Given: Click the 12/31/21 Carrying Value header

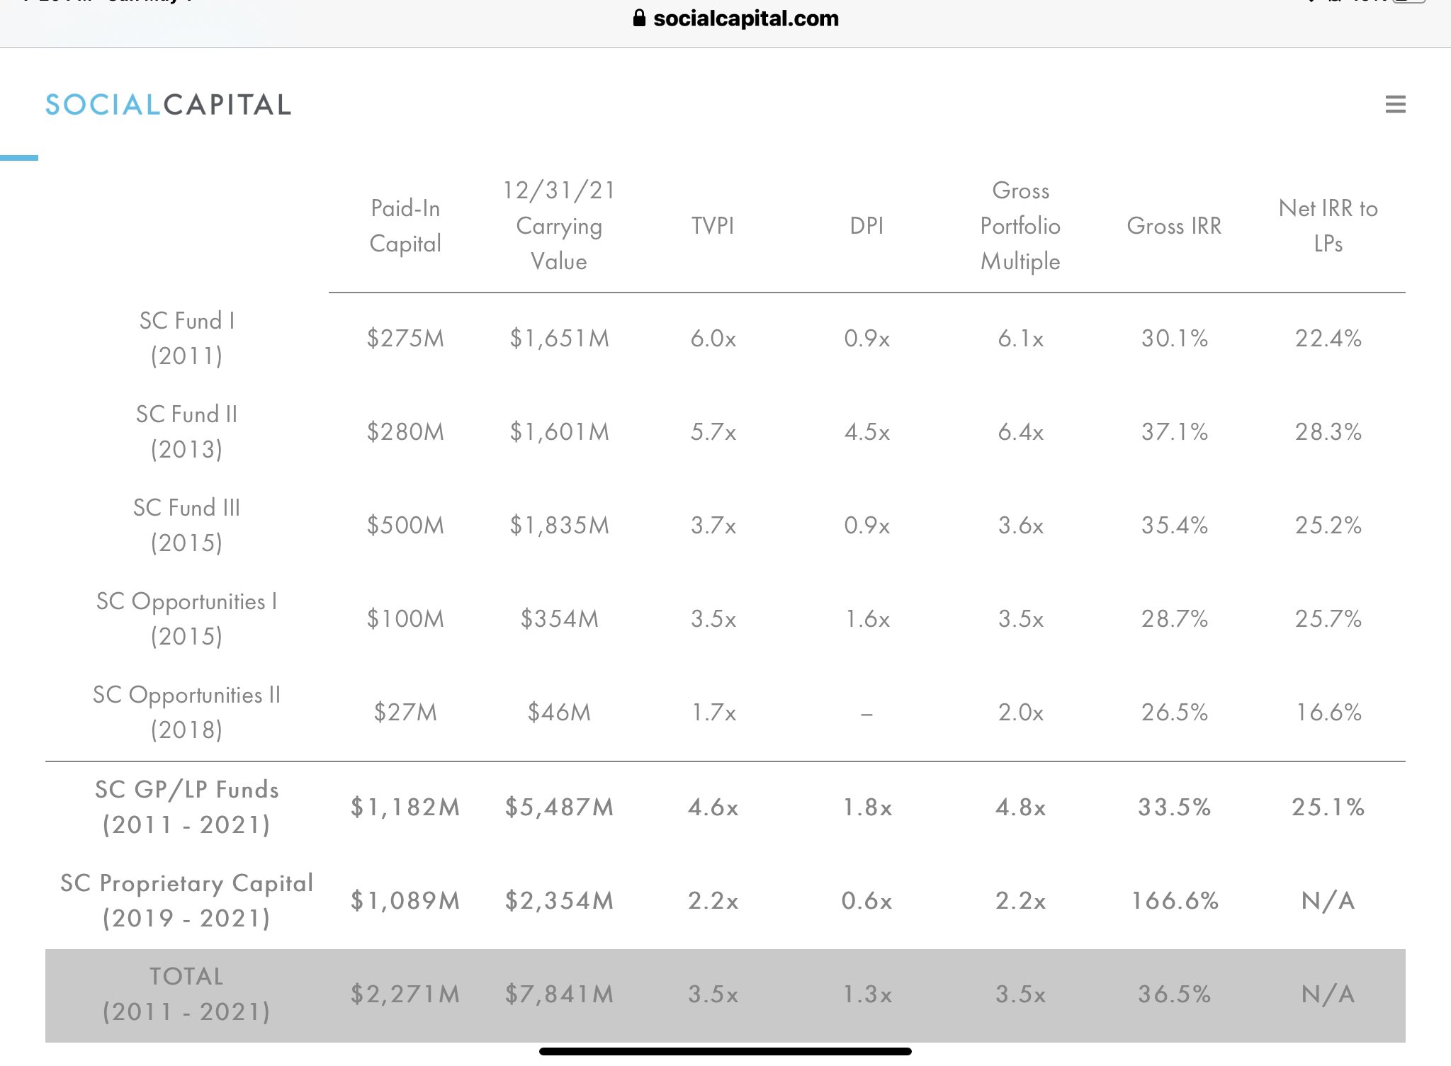Looking at the screenshot, I should tap(559, 226).
